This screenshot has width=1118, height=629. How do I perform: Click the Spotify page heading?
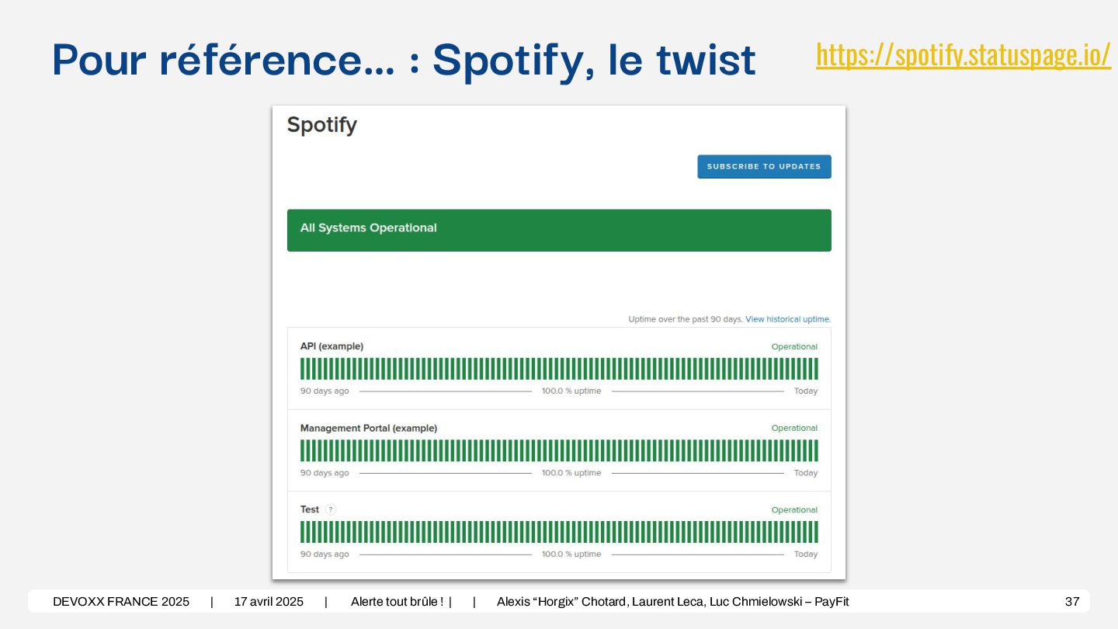click(321, 125)
